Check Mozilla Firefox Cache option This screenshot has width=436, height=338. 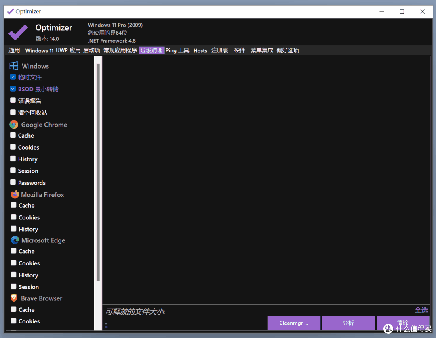pyautogui.click(x=13, y=205)
